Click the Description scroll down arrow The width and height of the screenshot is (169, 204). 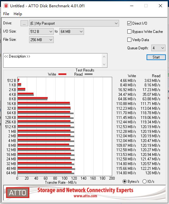(x=104, y=64)
